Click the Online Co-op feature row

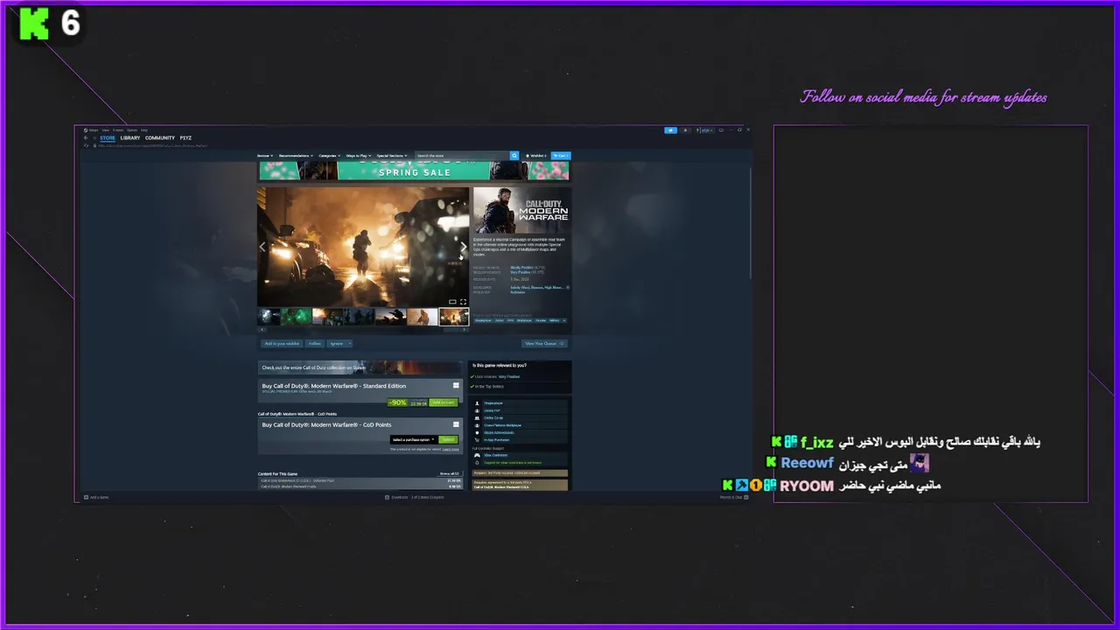pyautogui.click(x=520, y=418)
